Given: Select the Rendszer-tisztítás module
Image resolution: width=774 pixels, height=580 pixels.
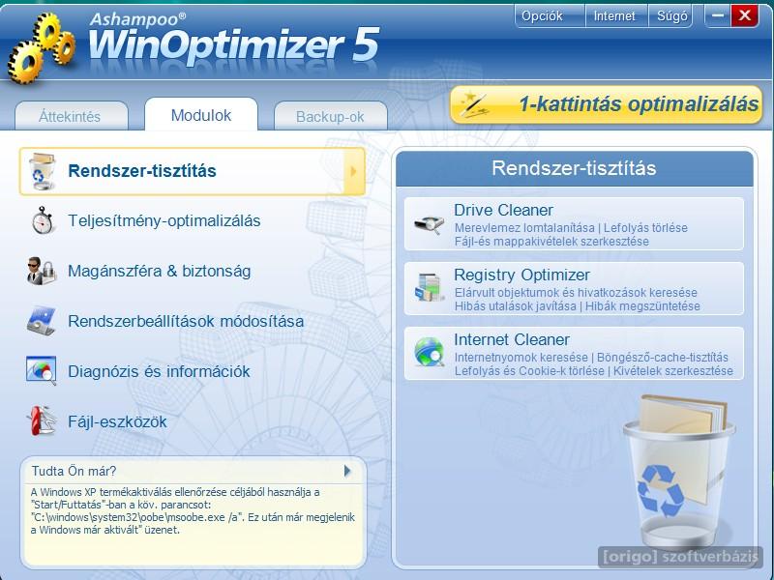Looking at the screenshot, I should point(193,171).
